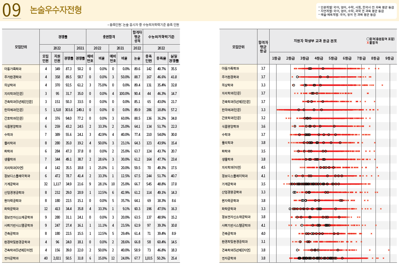Click the 예술·체육계열 grade note line
This screenshot has height=264, width=399.
[x=347, y=15]
